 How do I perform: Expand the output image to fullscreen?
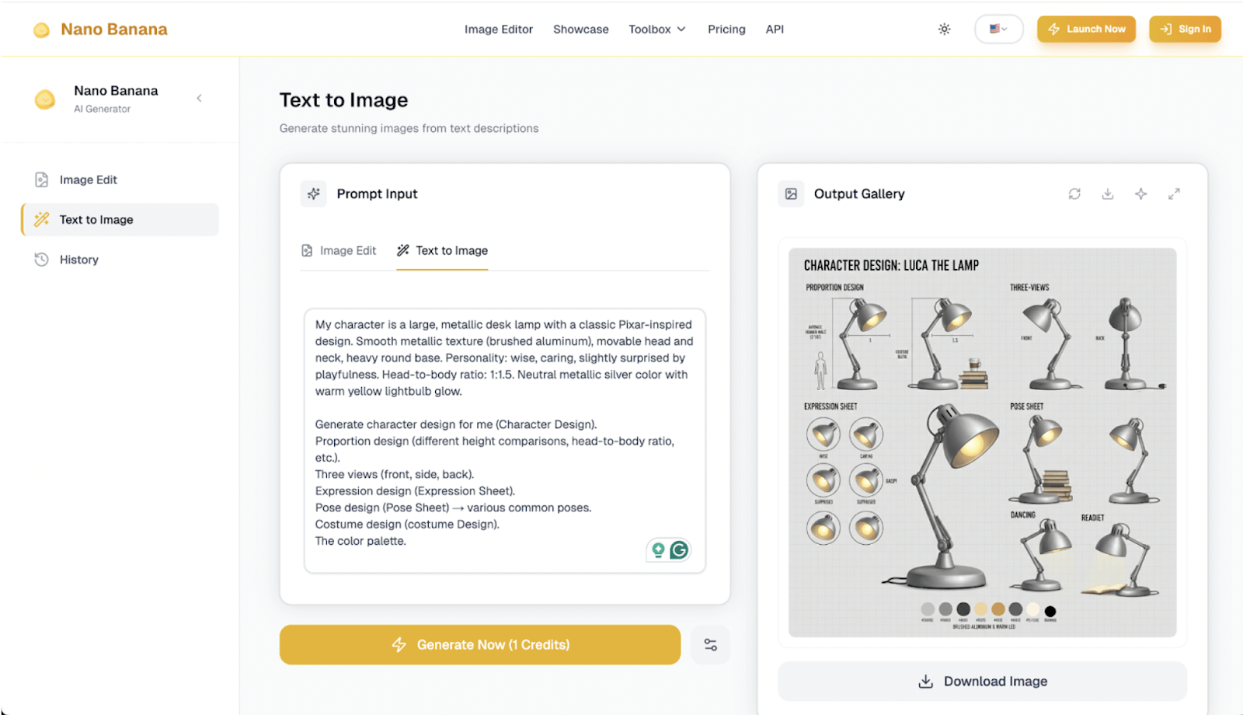click(1174, 194)
